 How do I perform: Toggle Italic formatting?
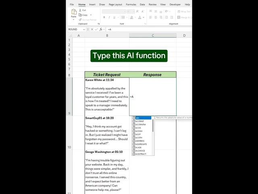click(109, 17)
